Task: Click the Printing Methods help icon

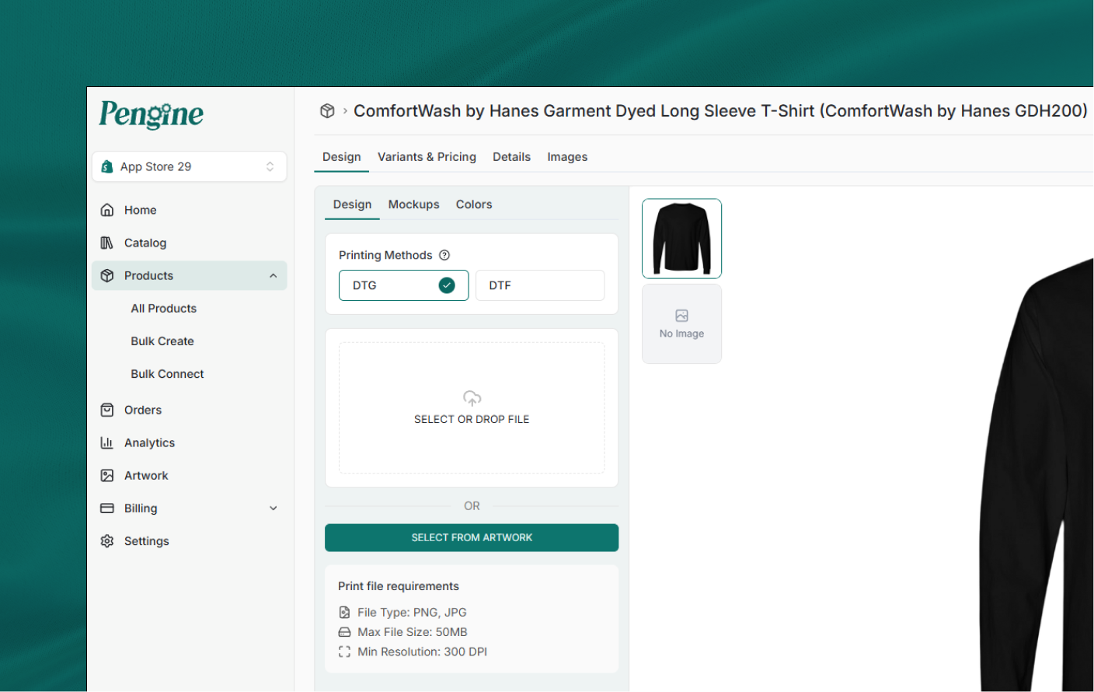Action: [444, 255]
